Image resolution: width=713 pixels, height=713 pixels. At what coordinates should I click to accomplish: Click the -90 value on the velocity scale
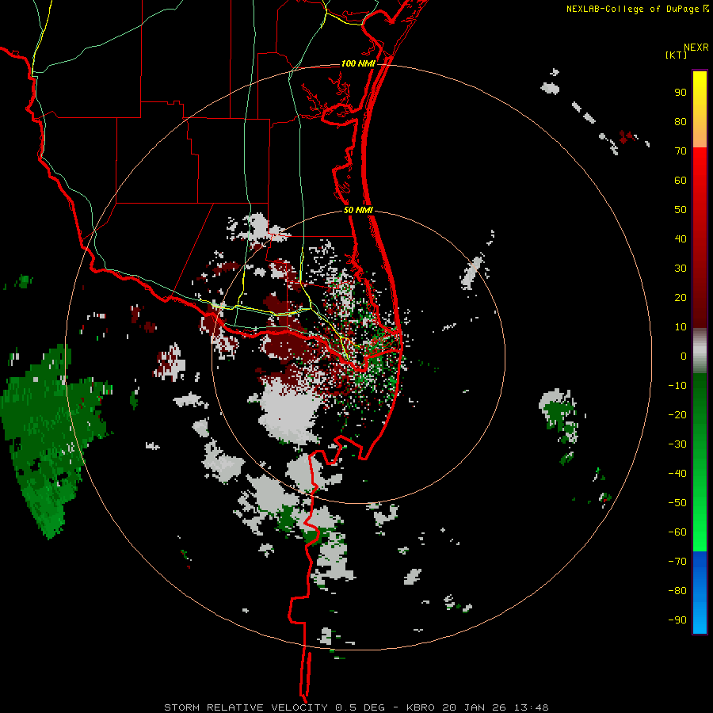pos(677,620)
